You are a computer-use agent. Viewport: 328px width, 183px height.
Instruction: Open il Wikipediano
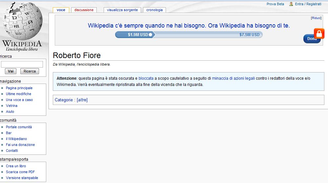point(16,139)
